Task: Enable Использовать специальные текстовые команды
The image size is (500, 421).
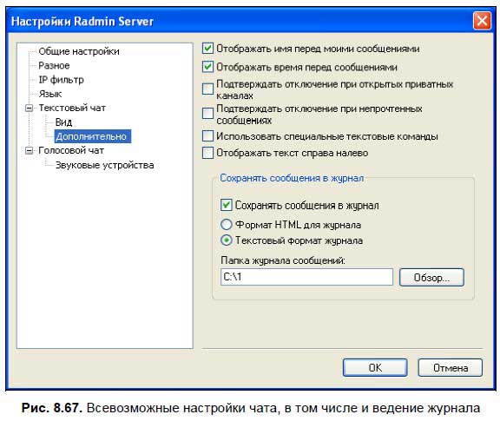Action: (x=208, y=136)
